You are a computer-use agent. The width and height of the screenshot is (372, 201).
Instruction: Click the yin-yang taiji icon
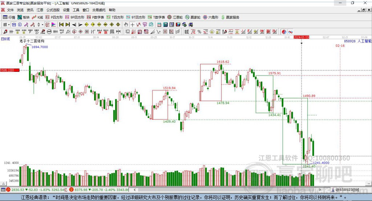point(284,32)
